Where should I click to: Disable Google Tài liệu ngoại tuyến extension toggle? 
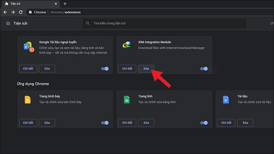105,69
